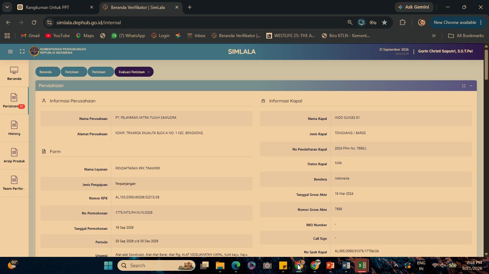489x274 pixels.
Task: Open History in the sidebar
Action: point(14,128)
